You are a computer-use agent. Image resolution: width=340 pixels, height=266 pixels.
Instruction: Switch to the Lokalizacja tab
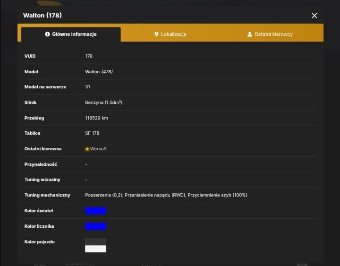click(x=170, y=34)
